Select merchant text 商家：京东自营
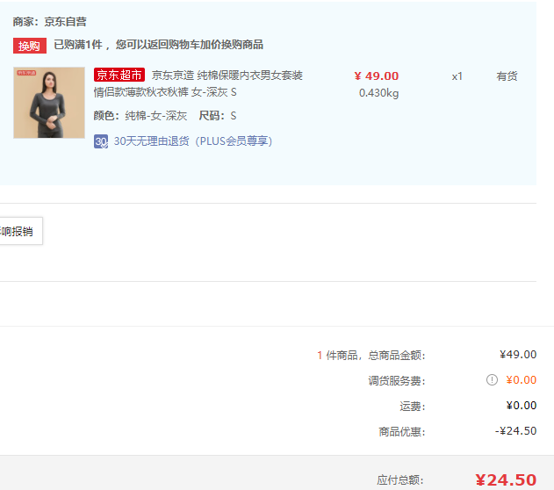Screen dimensions: 554x490 coord(49,22)
